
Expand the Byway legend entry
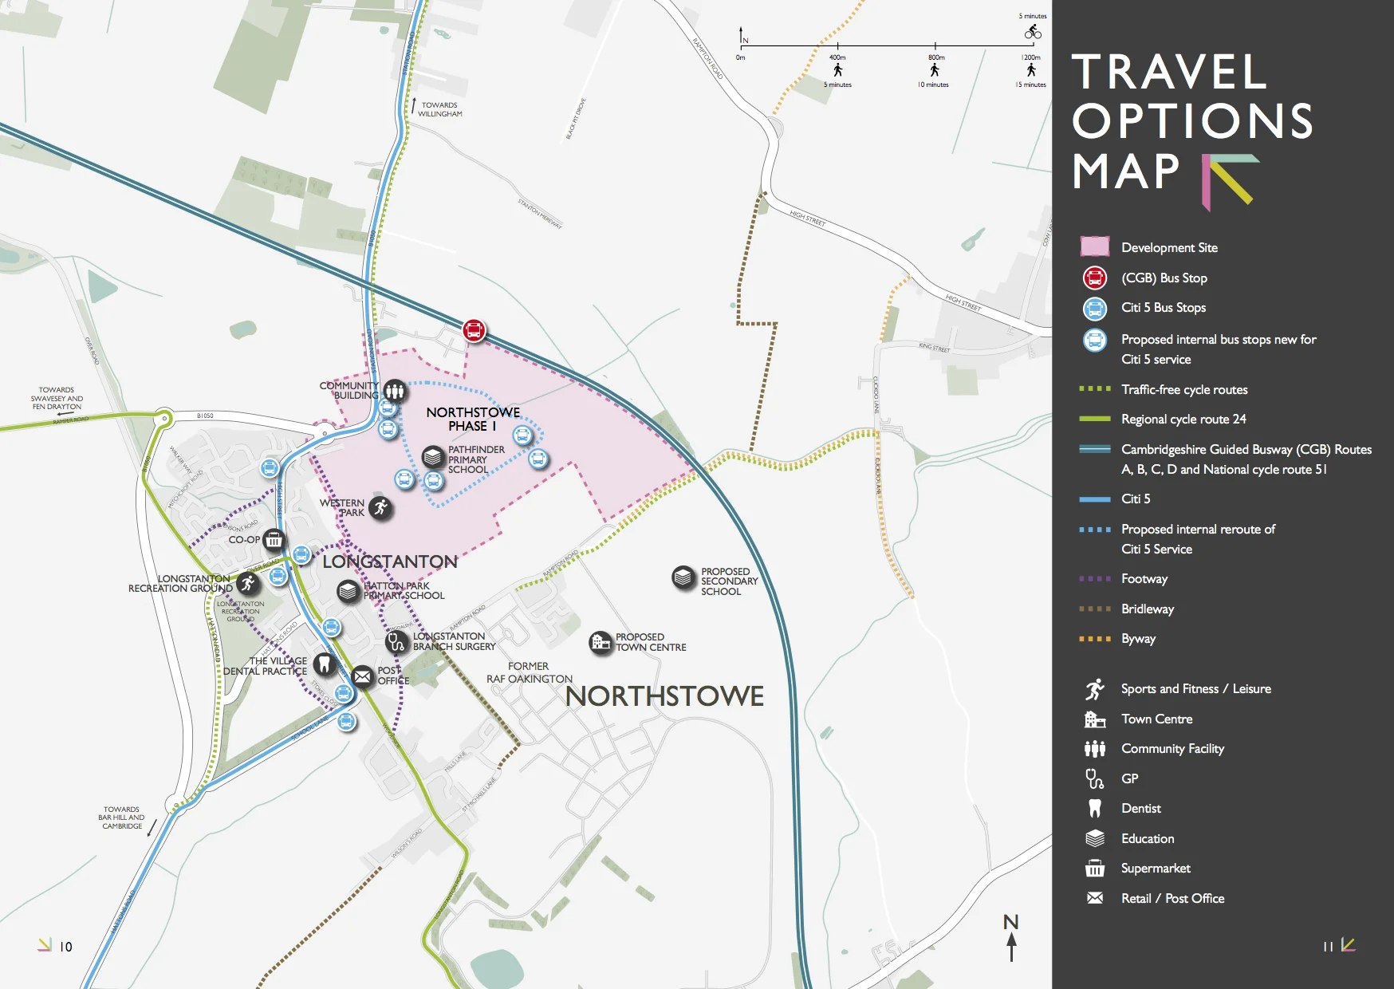(1139, 639)
